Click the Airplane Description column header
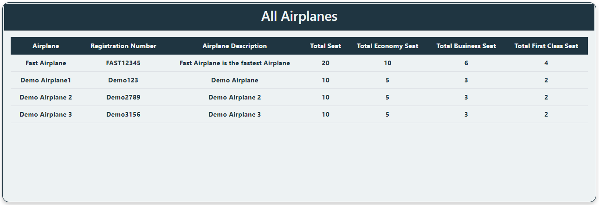This screenshot has width=599, height=205. (x=235, y=46)
